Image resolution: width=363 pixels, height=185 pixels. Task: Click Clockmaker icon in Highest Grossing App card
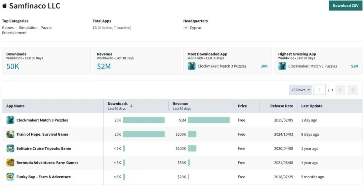coord(282,66)
